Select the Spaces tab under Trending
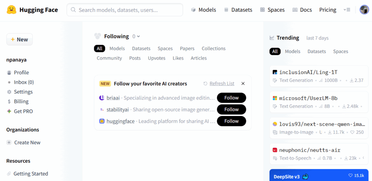The height and width of the screenshot is (181, 372). click(x=340, y=52)
